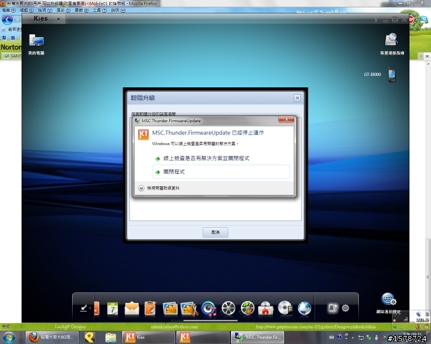Open the Kies title dropdown arrow

click(59, 19)
